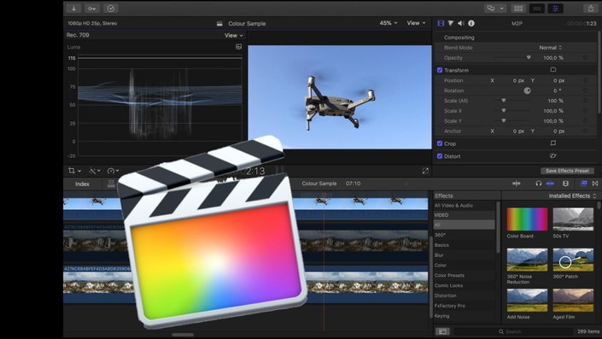
Task: Open the Info inspector icon
Action: point(471,23)
